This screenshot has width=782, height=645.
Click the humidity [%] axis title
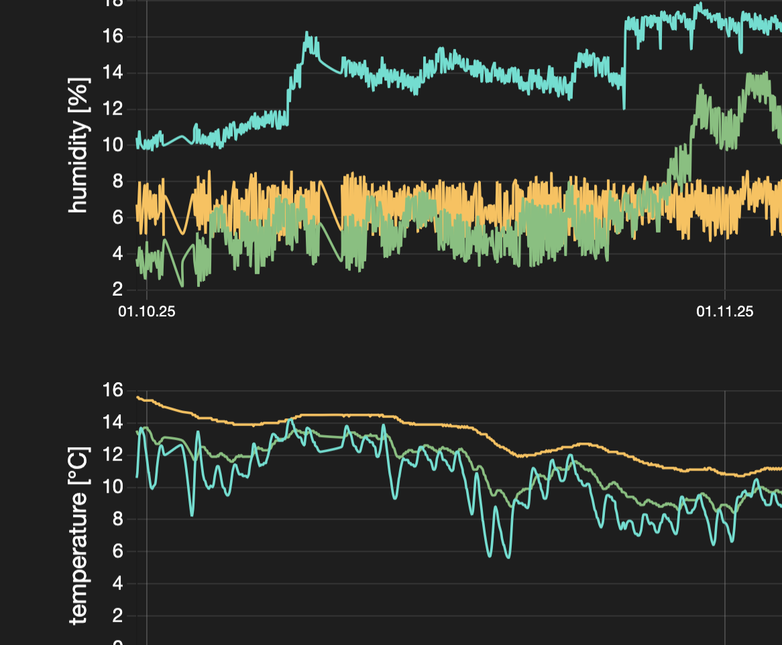coord(78,146)
